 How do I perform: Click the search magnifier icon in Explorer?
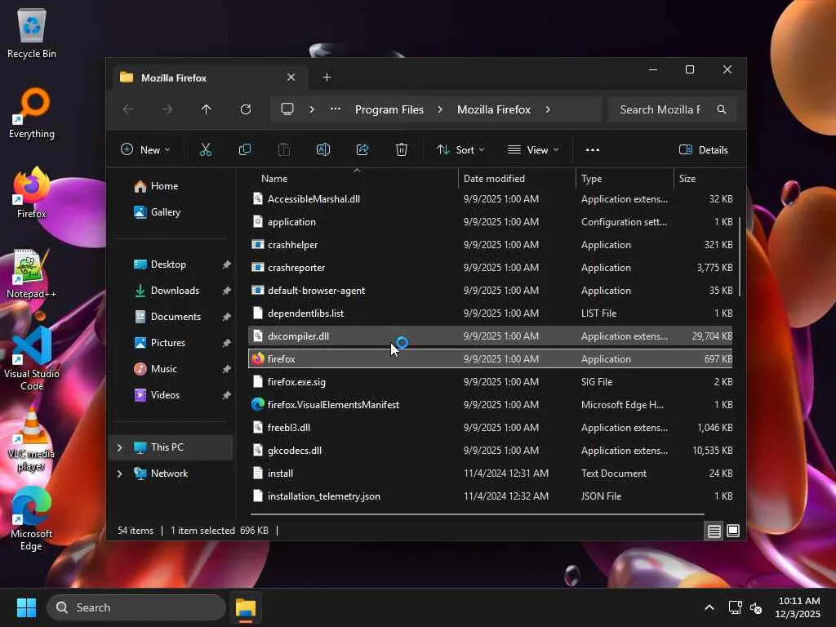tap(722, 109)
